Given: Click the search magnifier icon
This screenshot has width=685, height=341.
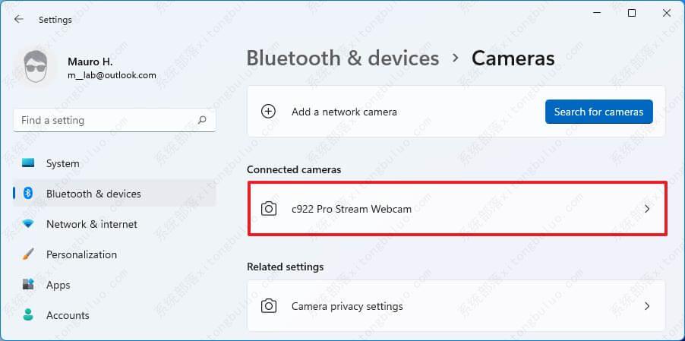Looking at the screenshot, I should pyautogui.click(x=202, y=120).
